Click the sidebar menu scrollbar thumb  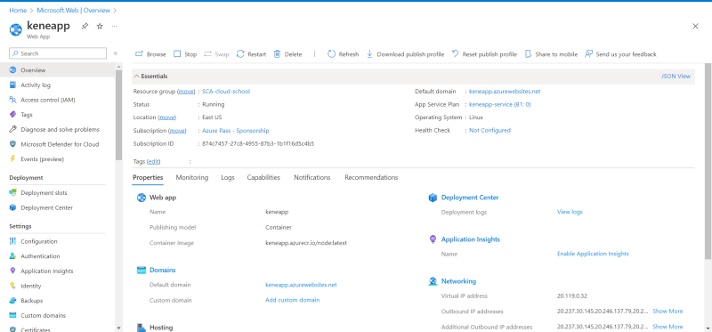click(119, 114)
